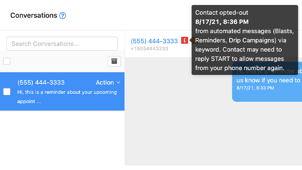Click the Action chevron arrow
Viewport: 302px width, 170px height.
click(119, 82)
